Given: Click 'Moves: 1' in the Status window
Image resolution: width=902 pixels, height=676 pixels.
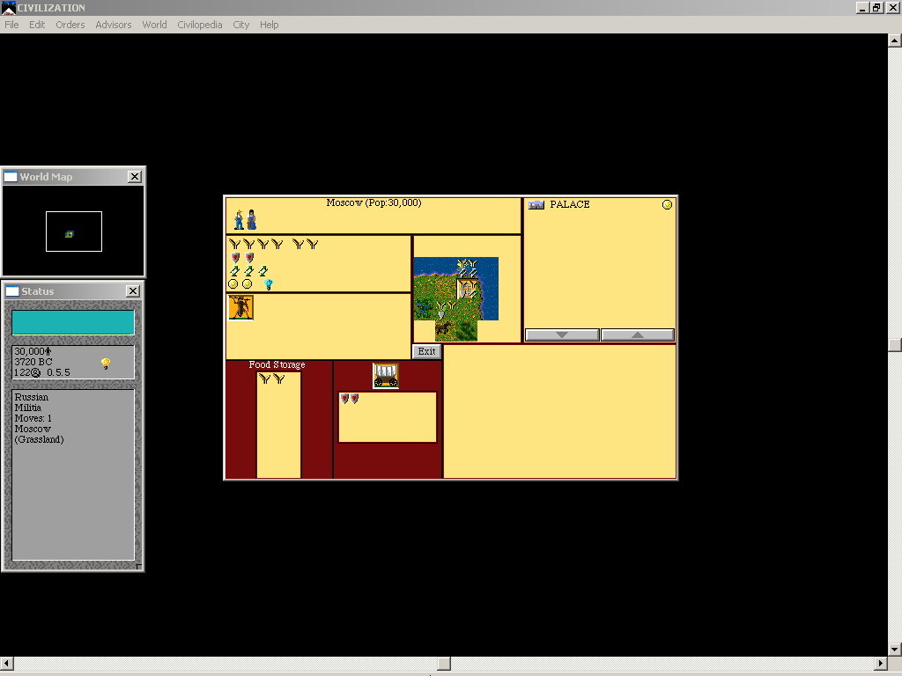Looking at the screenshot, I should (33, 418).
